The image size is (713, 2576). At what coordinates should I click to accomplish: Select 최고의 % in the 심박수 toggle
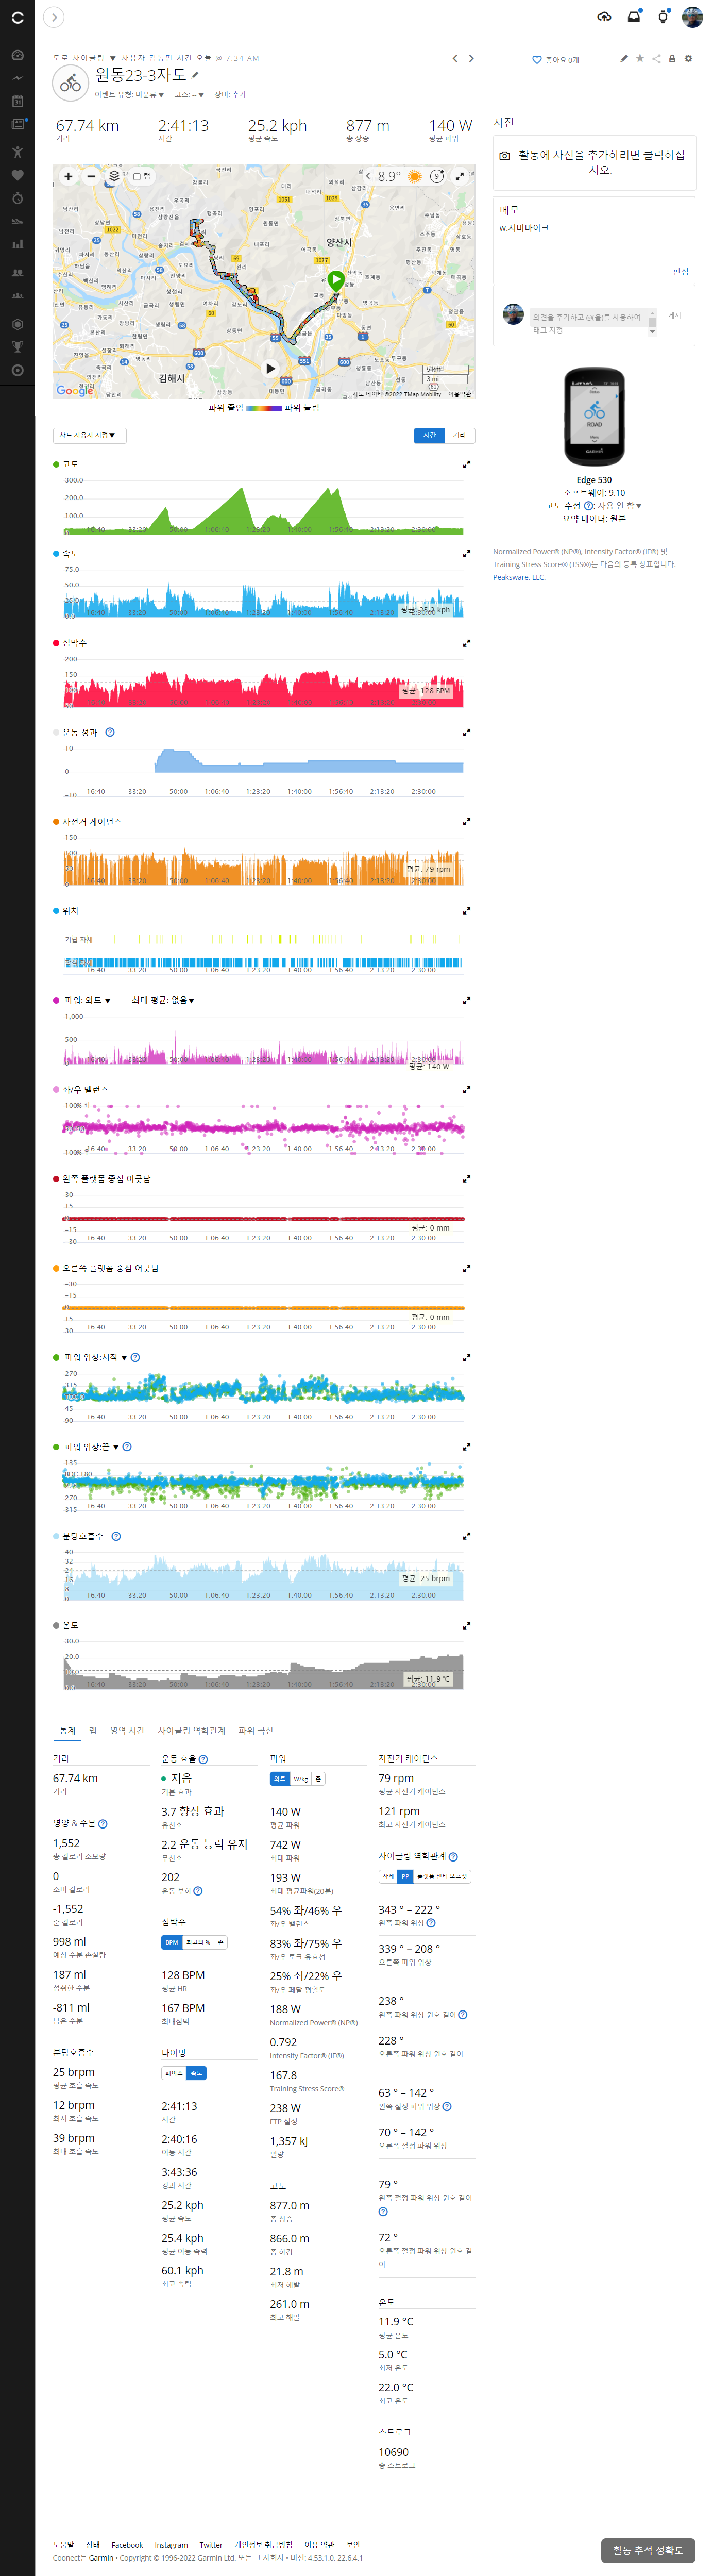click(x=198, y=1943)
